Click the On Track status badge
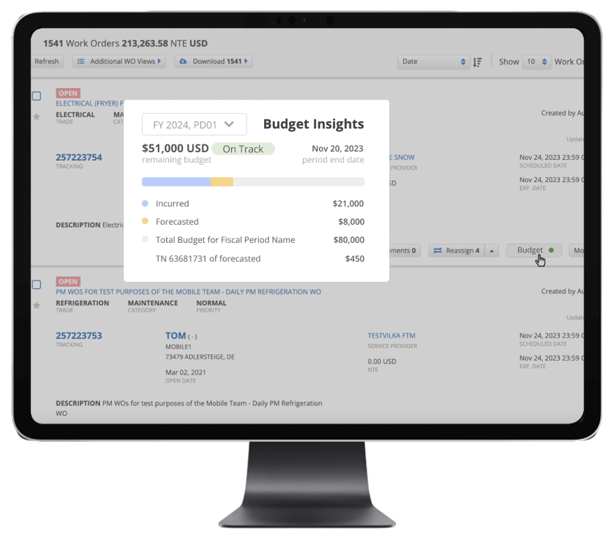The width and height of the screenshot is (614, 538). [x=243, y=149]
